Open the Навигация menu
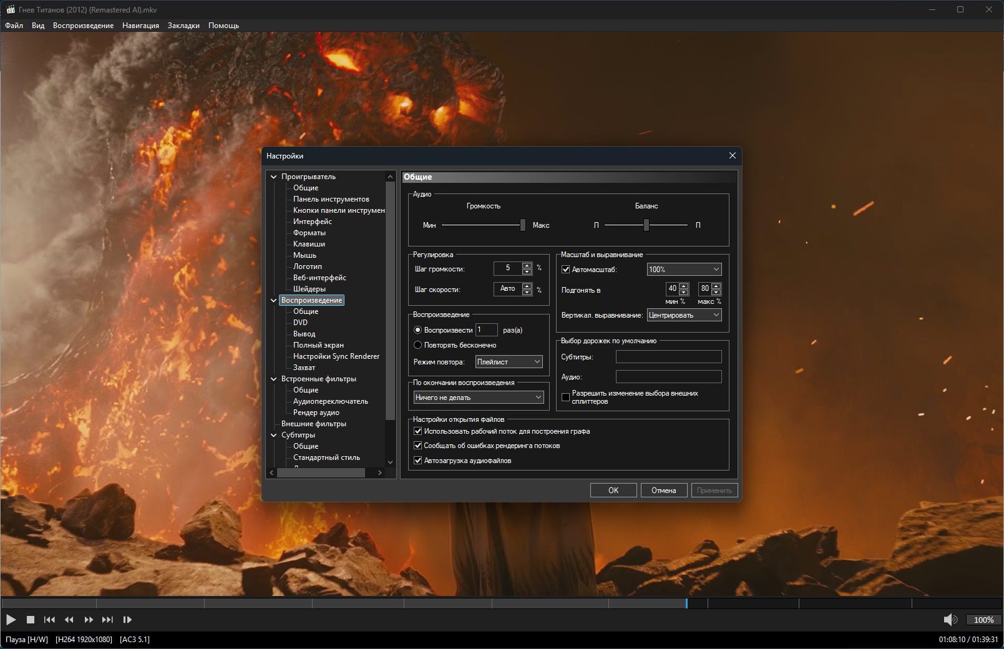Viewport: 1004px width, 649px height. [x=140, y=26]
